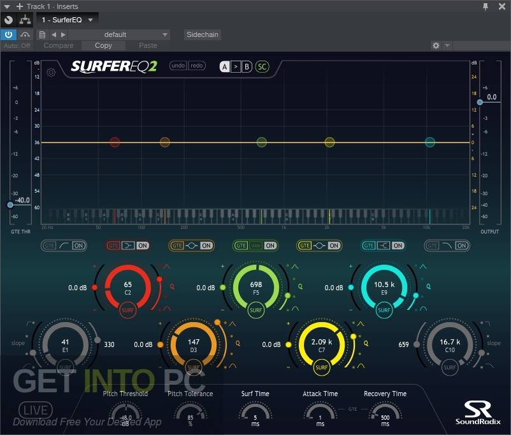Open the gear settings icon in host toolbar

[x=436, y=45]
